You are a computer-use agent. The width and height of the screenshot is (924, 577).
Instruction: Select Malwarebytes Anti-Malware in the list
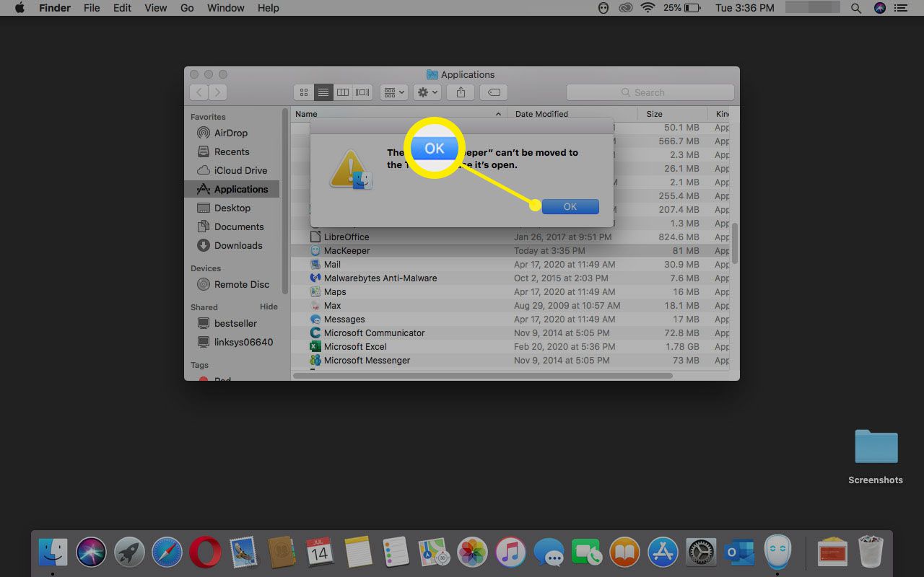pyautogui.click(x=510, y=278)
